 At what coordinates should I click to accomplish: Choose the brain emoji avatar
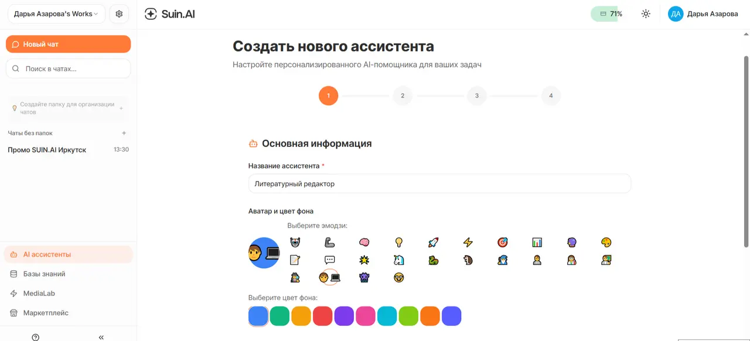[364, 242]
